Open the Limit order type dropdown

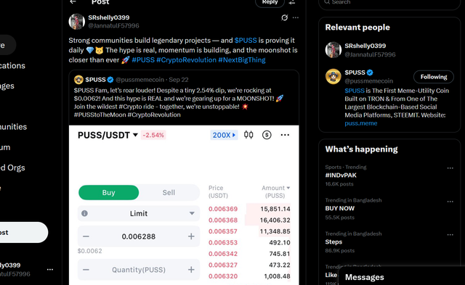pos(139,213)
